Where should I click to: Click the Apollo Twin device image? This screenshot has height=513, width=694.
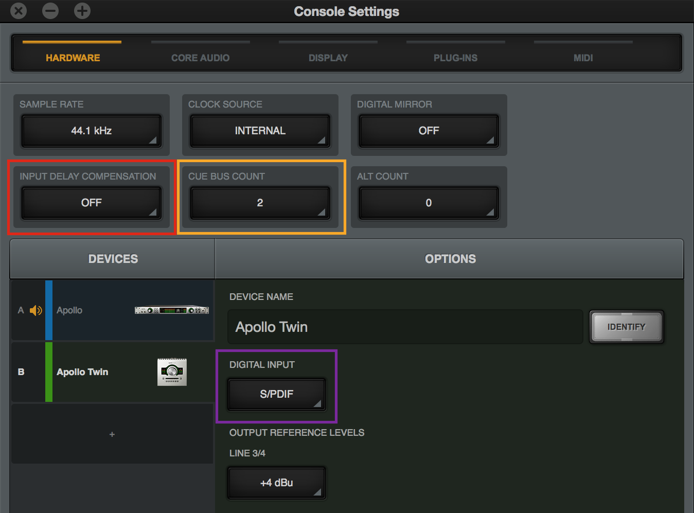(172, 372)
